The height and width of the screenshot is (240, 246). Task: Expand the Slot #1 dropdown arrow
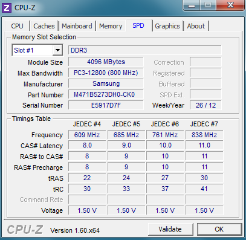(x=58, y=50)
